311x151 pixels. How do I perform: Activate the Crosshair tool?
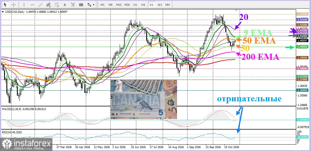(x=13, y=5)
